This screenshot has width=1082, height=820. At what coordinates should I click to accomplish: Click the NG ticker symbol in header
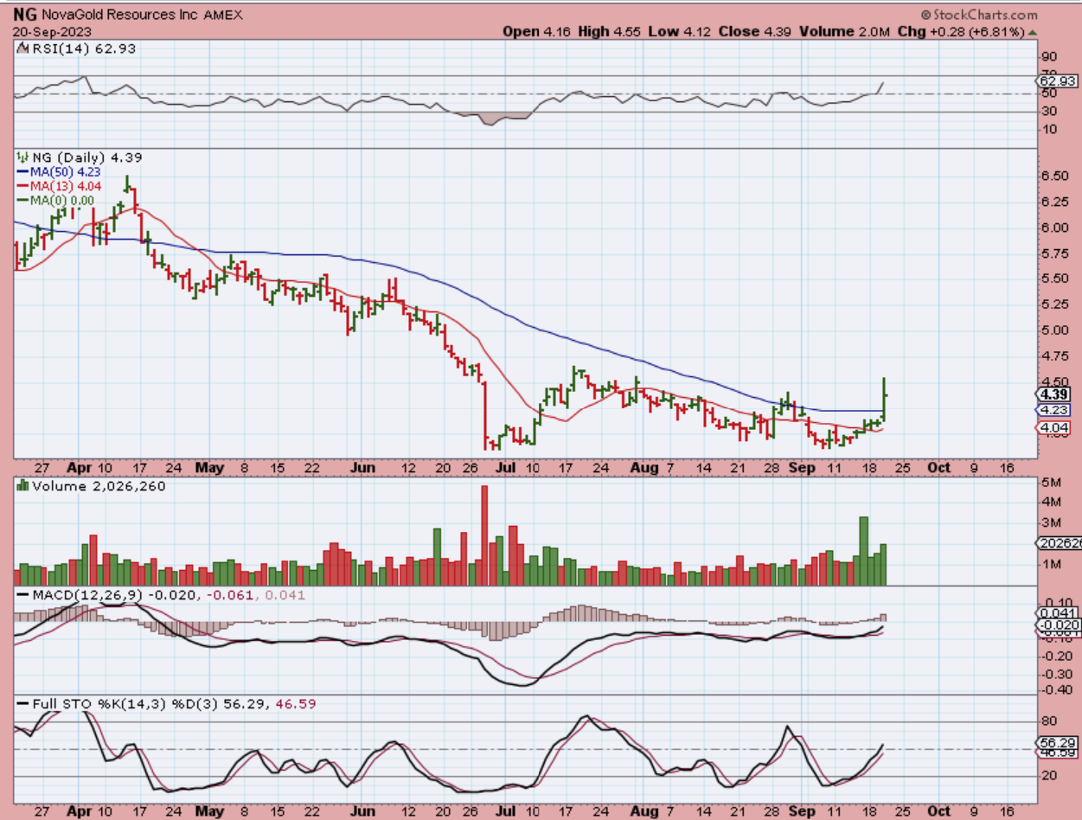click(24, 15)
